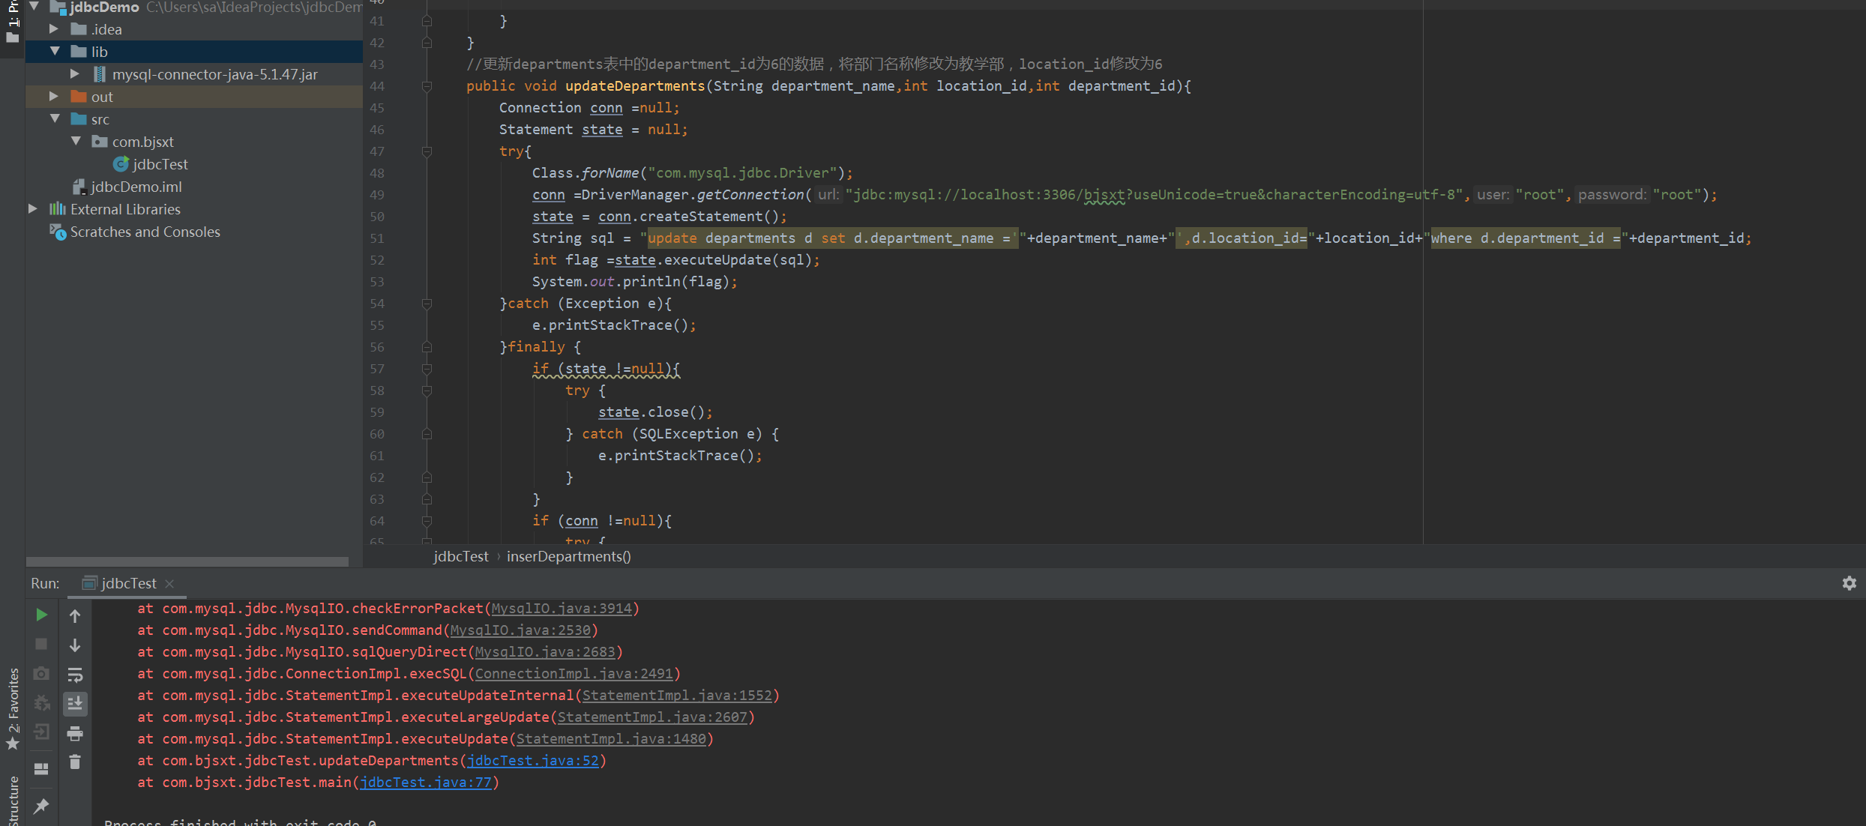Open ConnectionImpl.java:2491 link
This screenshot has width=1866, height=826.
(574, 673)
